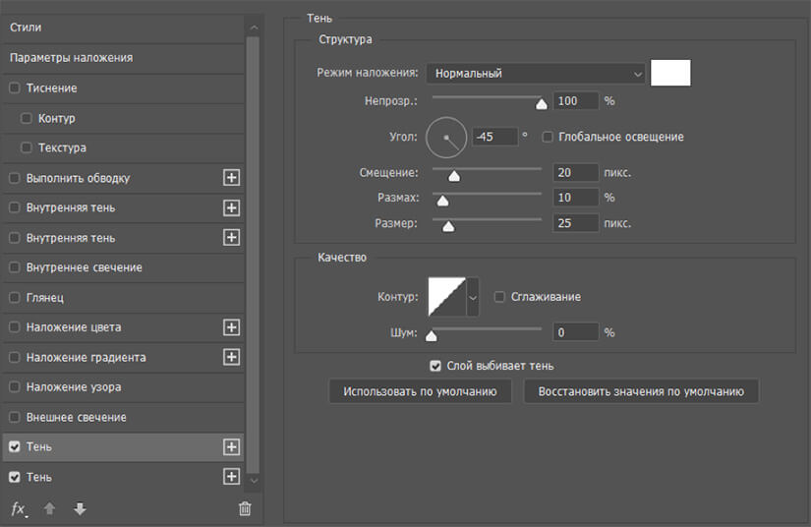Click Использовать по умолчанию button
The image size is (811, 527).
click(421, 391)
